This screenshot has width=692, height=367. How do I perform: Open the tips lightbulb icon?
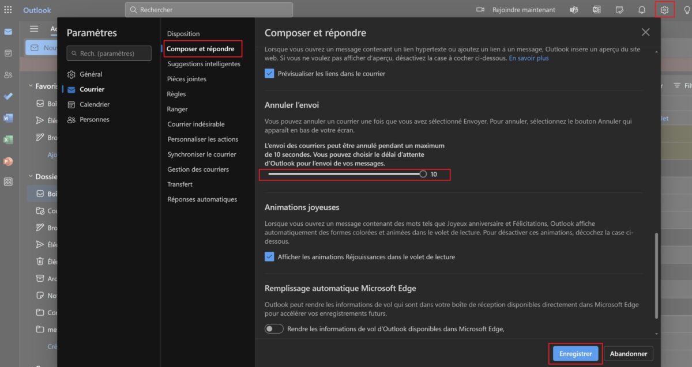coord(687,10)
